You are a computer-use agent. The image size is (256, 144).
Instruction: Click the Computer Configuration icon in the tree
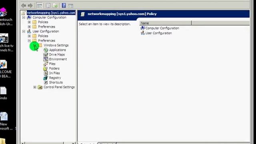click(29, 17)
